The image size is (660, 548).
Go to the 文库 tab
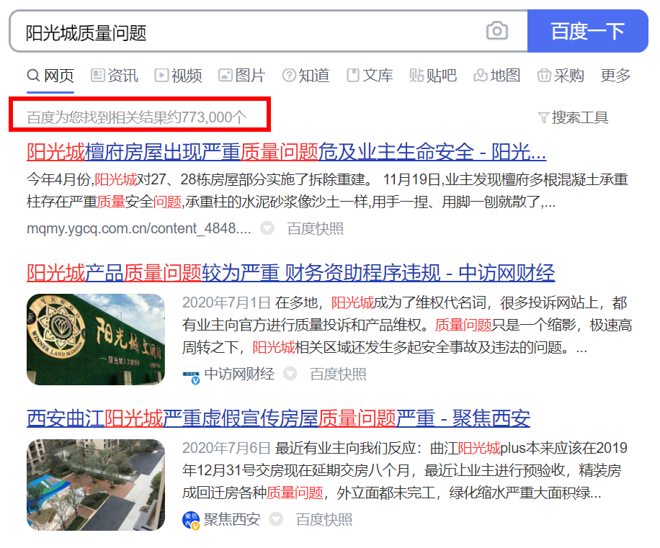(x=370, y=76)
